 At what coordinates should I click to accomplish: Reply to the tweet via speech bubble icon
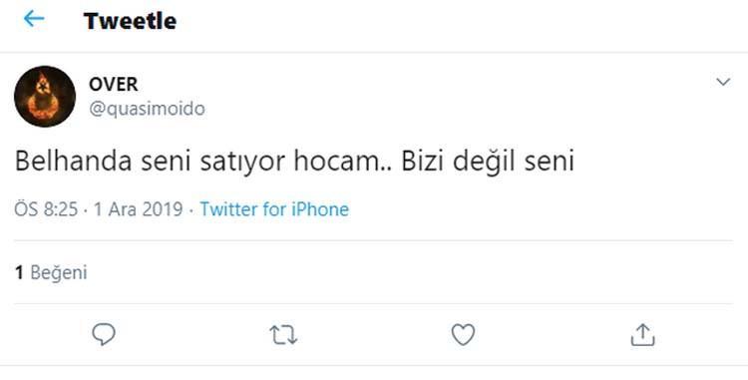coord(104,335)
